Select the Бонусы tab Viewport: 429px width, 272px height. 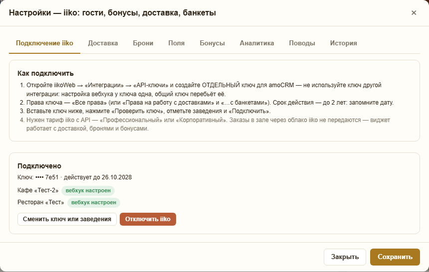(x=213, y=43)
